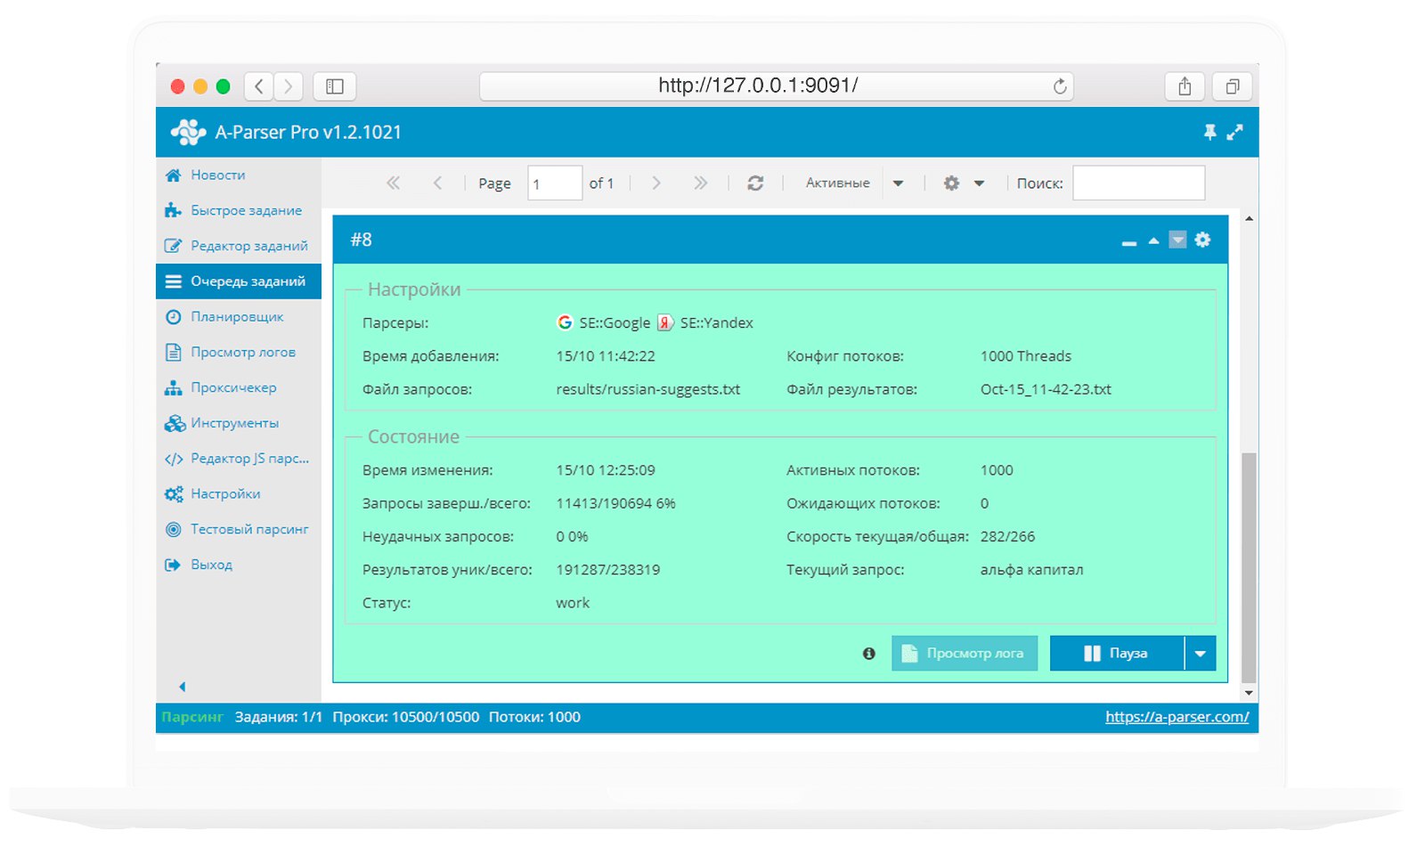Collapse the sidebar with left arrow

(x=183, y=687)
